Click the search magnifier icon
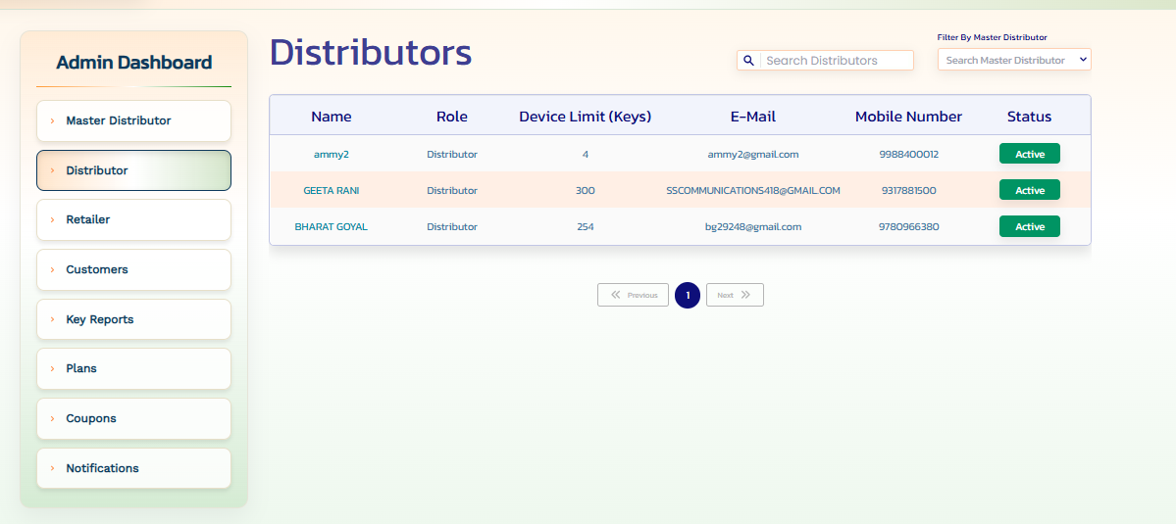Image resolution: width=1176 pixels, height=524 pixels. [x=748, y=61]
